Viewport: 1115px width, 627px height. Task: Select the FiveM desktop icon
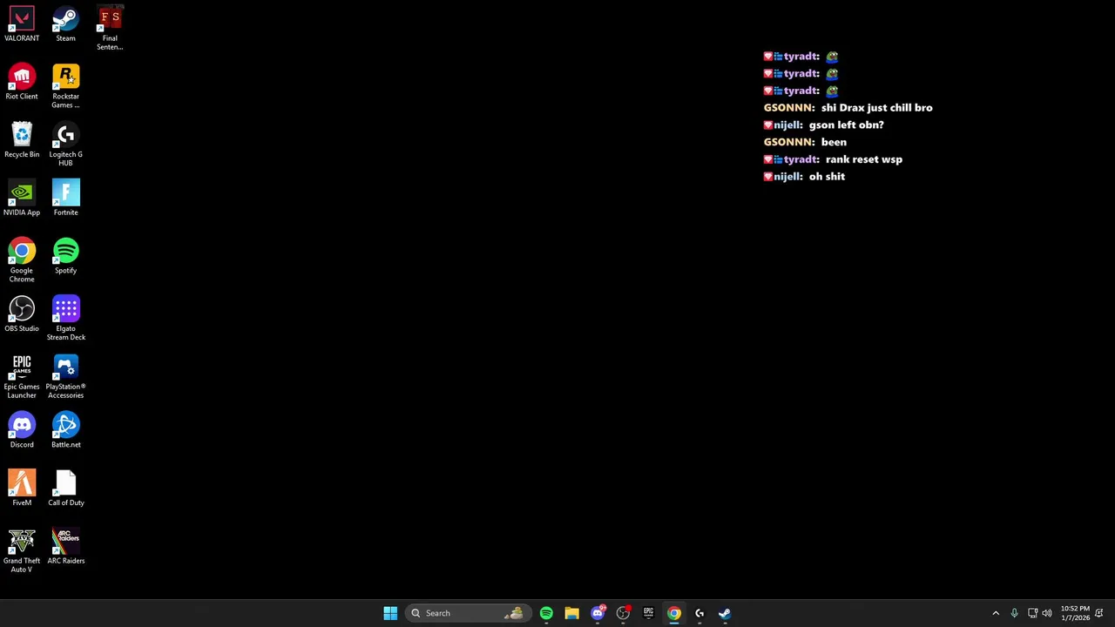[x=22, y=489]
